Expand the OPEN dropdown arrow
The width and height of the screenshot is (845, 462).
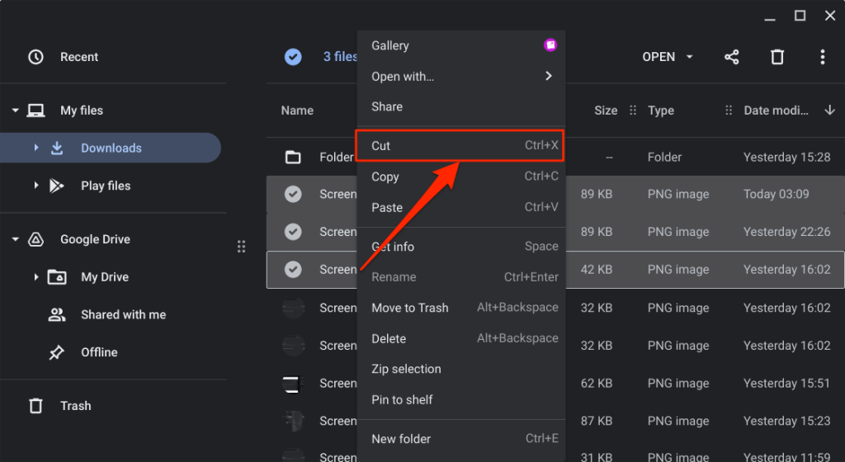690,57
